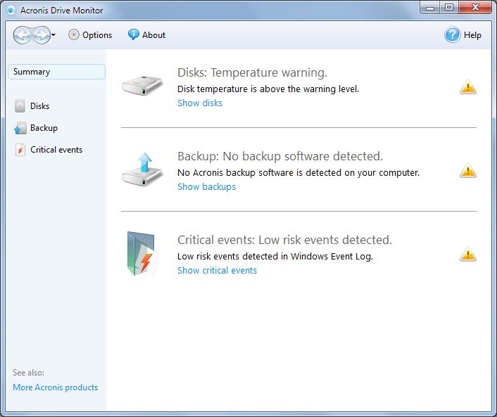Go back with the left arrow button
497x417 pixels.
click(x=23, y=35)
